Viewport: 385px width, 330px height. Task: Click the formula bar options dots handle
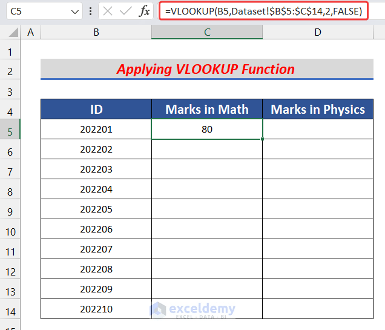point(91,11)
